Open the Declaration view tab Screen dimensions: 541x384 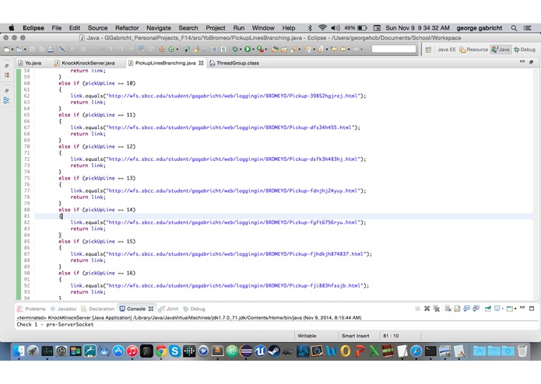point(97,309)
